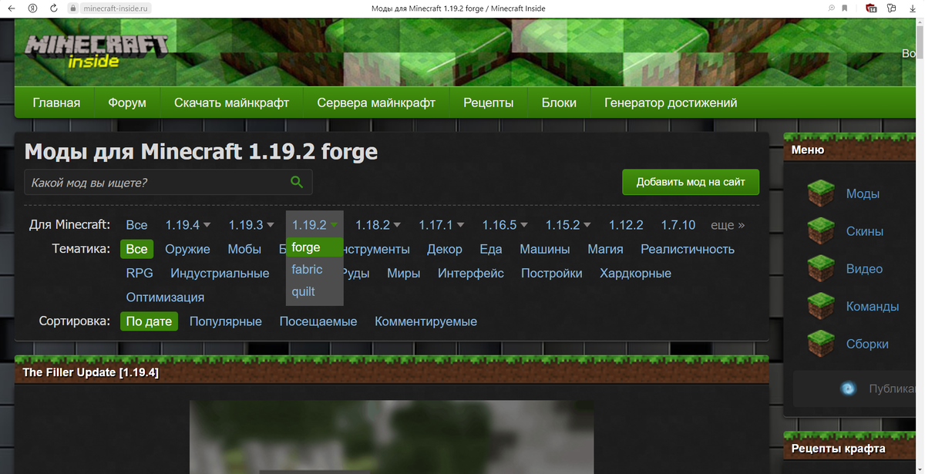
Task: Click the green magnifier search icon
Action: [297, 183]
